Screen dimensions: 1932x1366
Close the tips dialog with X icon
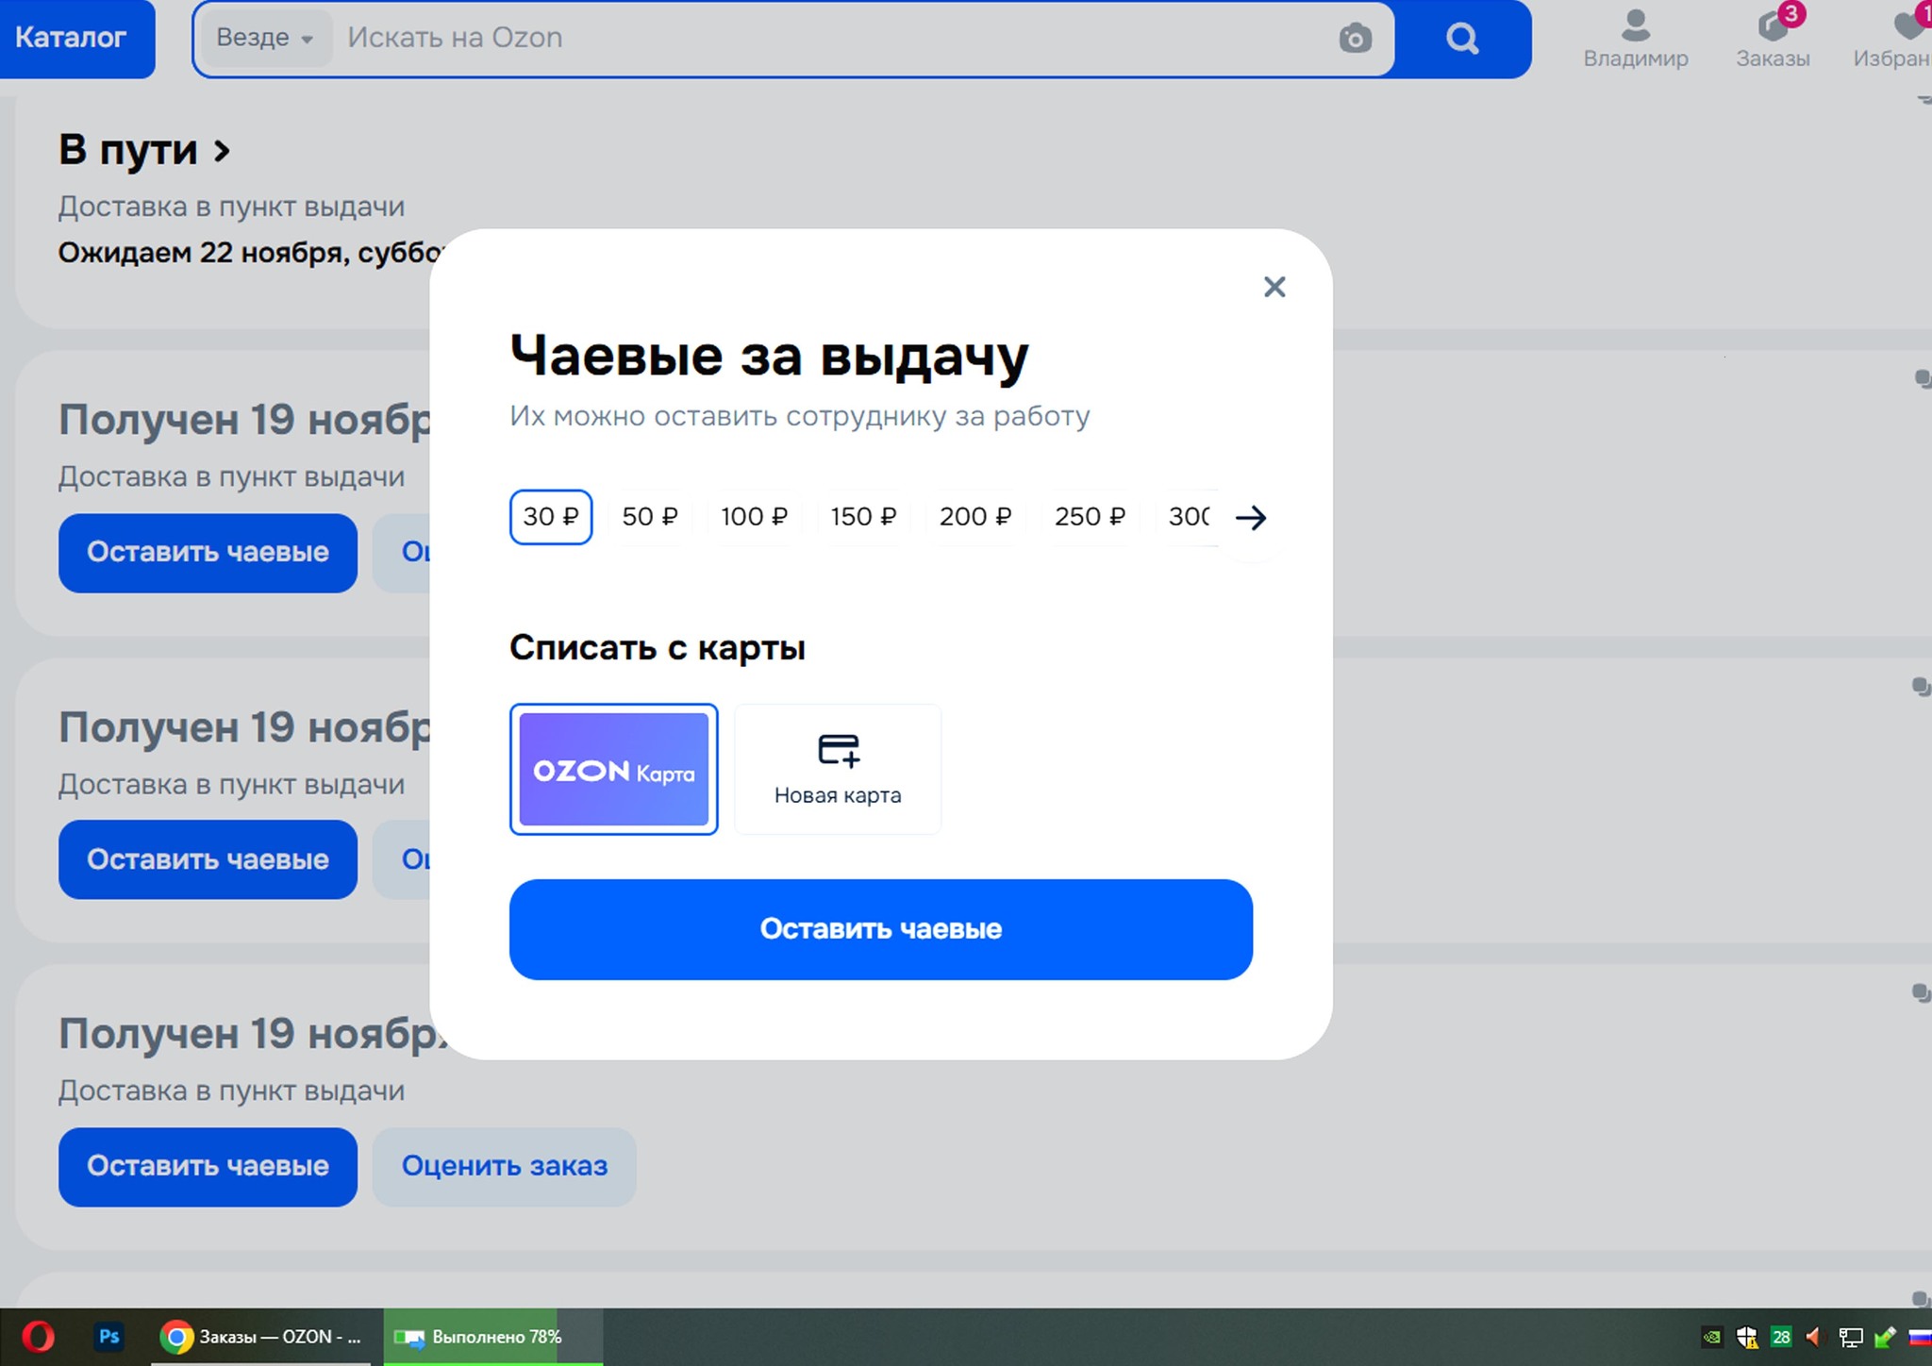(x=1274, y=287)
